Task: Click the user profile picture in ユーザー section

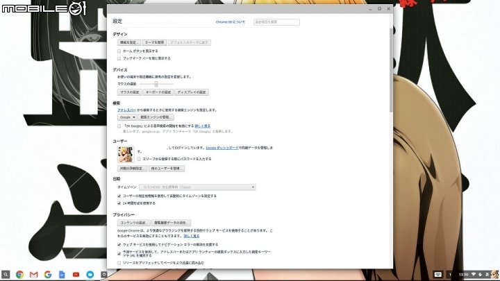Action: (x=126, y=155)
